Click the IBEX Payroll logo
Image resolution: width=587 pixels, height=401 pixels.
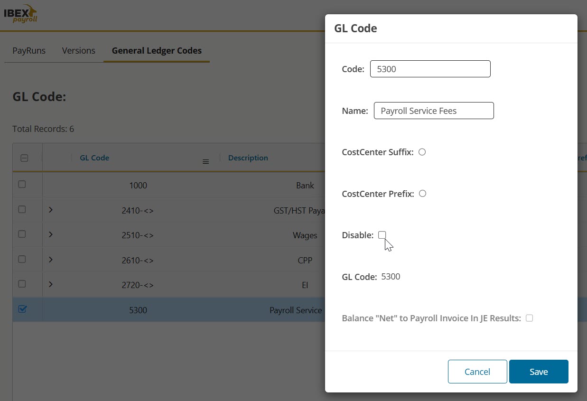point(20,13)
